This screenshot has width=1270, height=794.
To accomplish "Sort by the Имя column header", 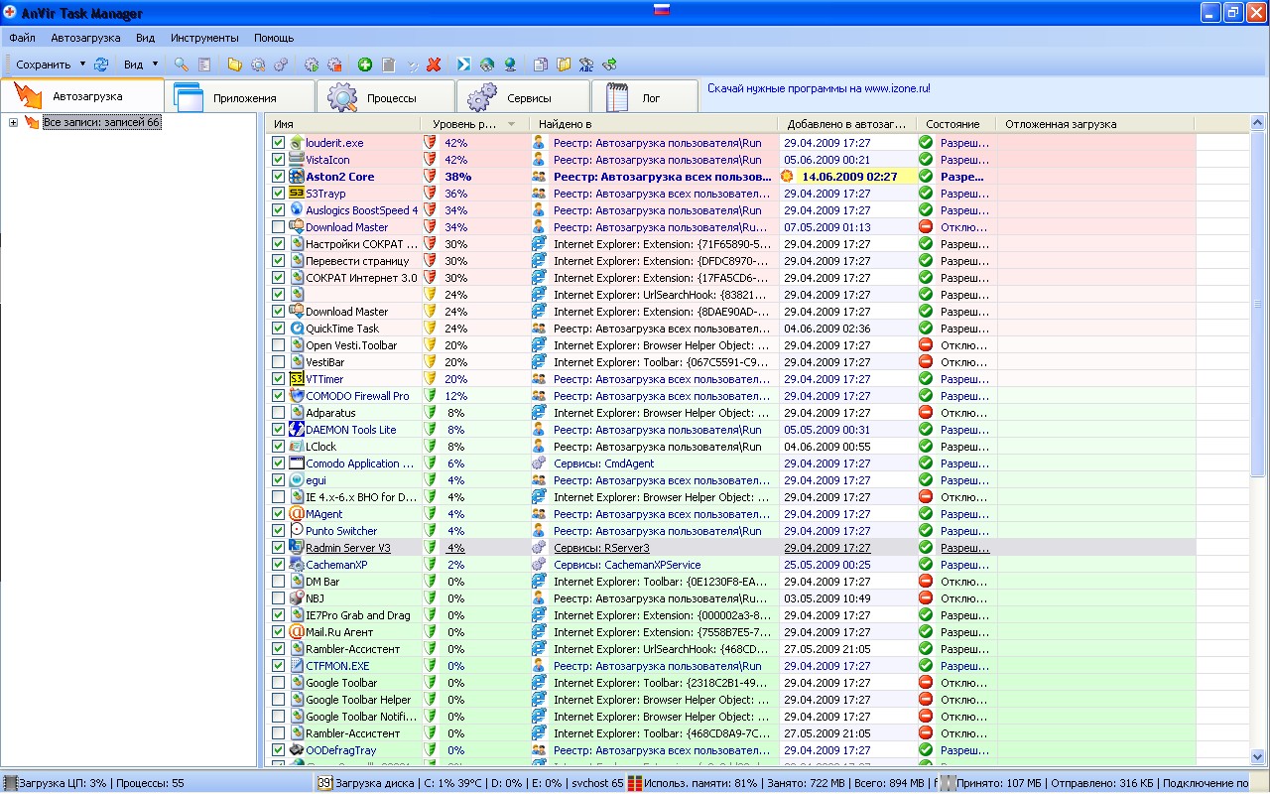I will pos(343,124).
